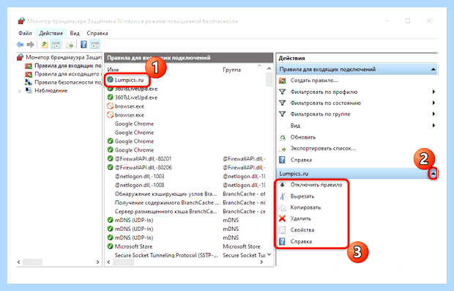Click rules list vertical scroll up arrow

pos(269,68)
